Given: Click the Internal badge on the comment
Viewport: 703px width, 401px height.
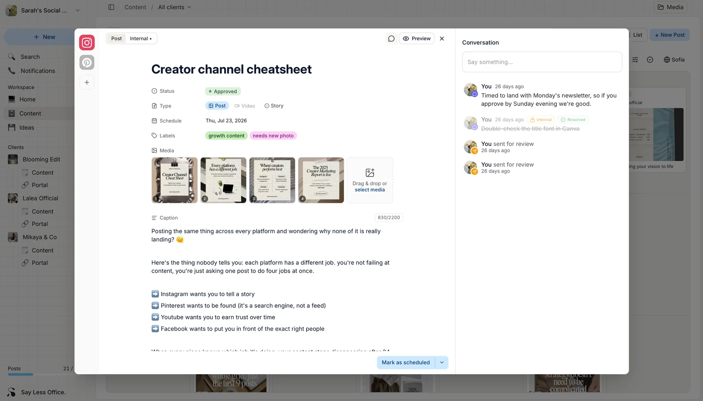Looking at the screenshot, I should (541, 119).
